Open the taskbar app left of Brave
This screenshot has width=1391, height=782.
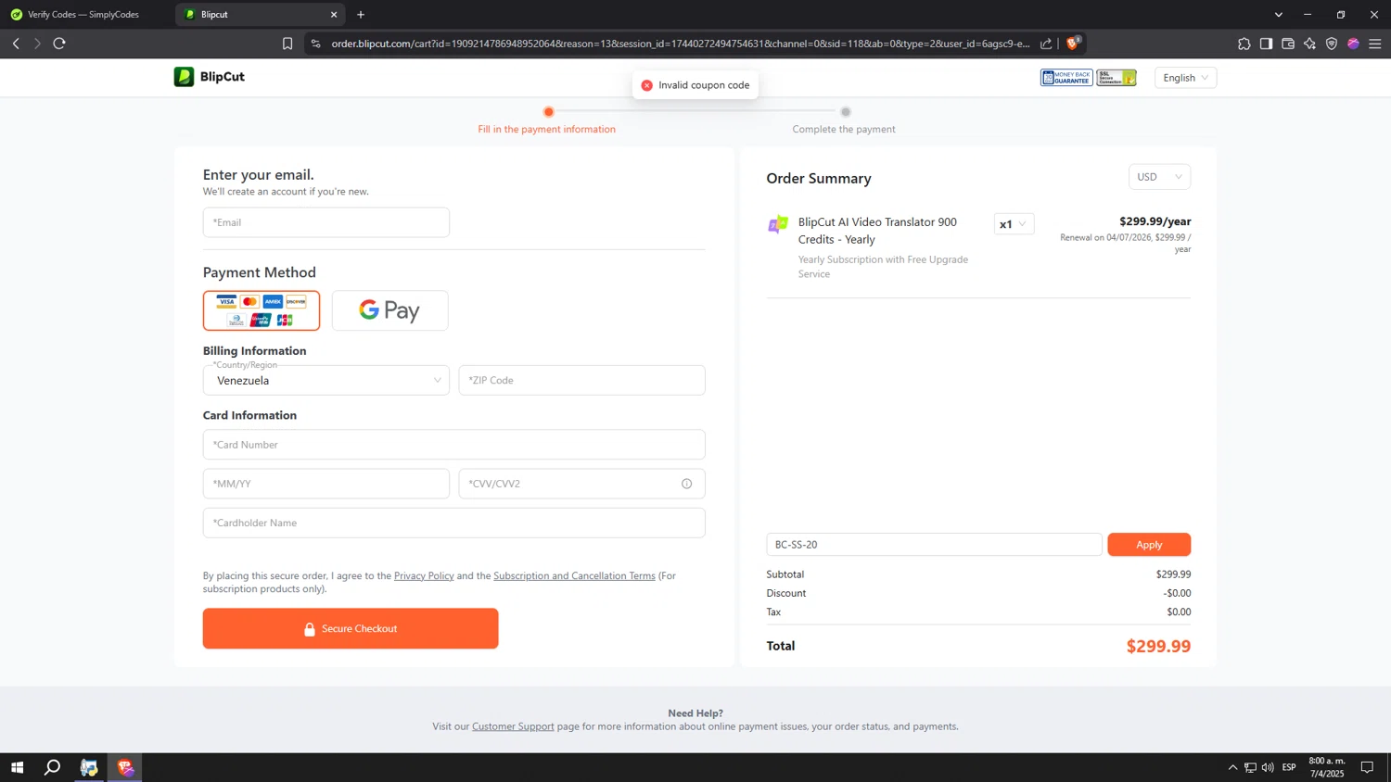point(89,767)
